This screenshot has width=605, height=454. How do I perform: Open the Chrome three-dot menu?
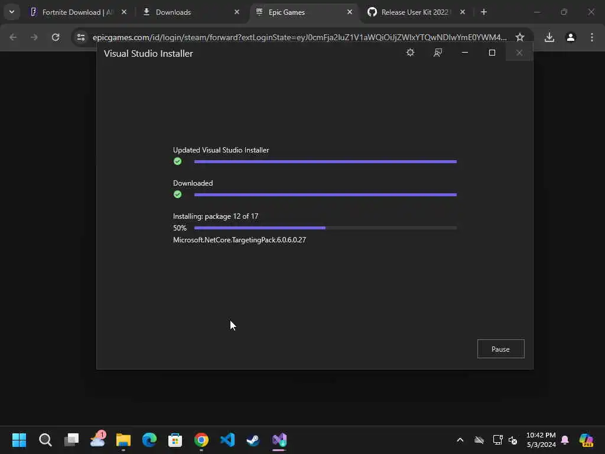click(592, 37)
